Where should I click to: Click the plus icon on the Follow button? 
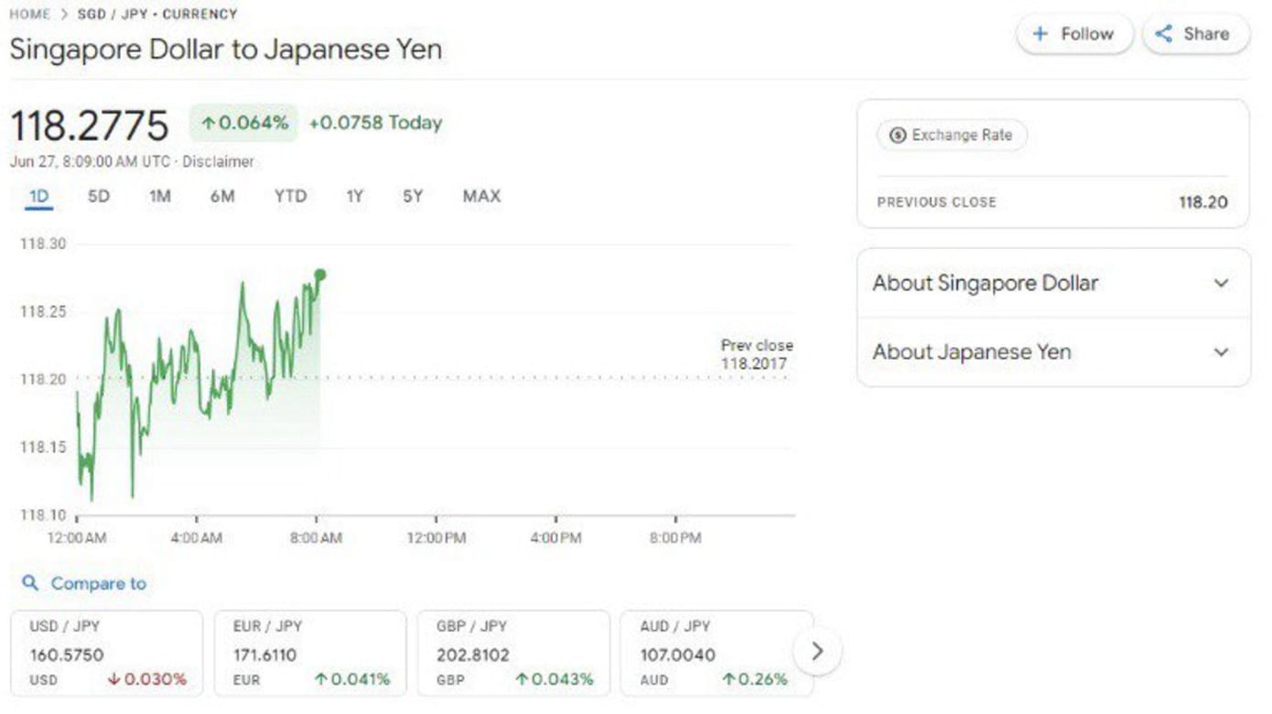pos(1040,34)
